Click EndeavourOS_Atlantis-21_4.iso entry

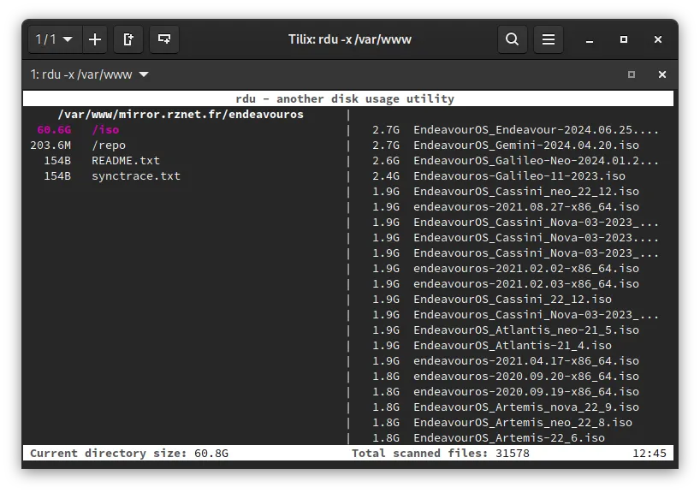(x=512, y=345)
